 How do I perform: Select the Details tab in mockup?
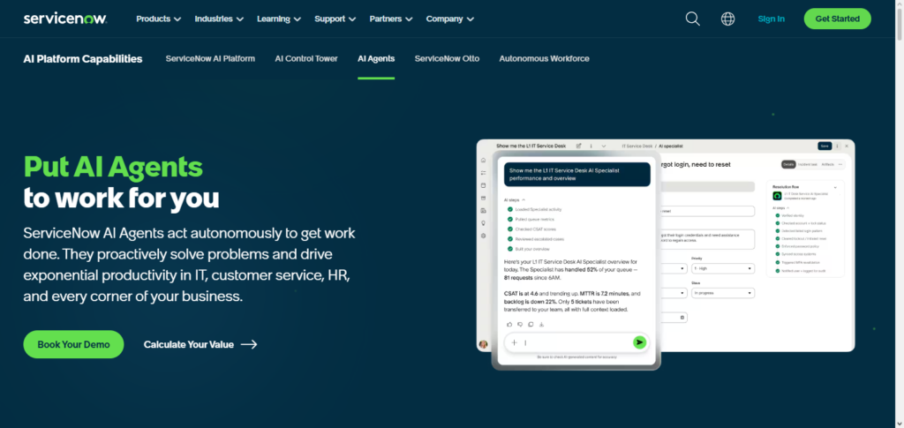pos(788,164)
